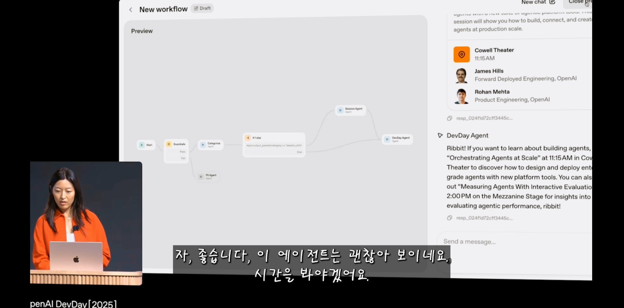
Task: Select the Start node in the workflow
Action: click(146, 145)
